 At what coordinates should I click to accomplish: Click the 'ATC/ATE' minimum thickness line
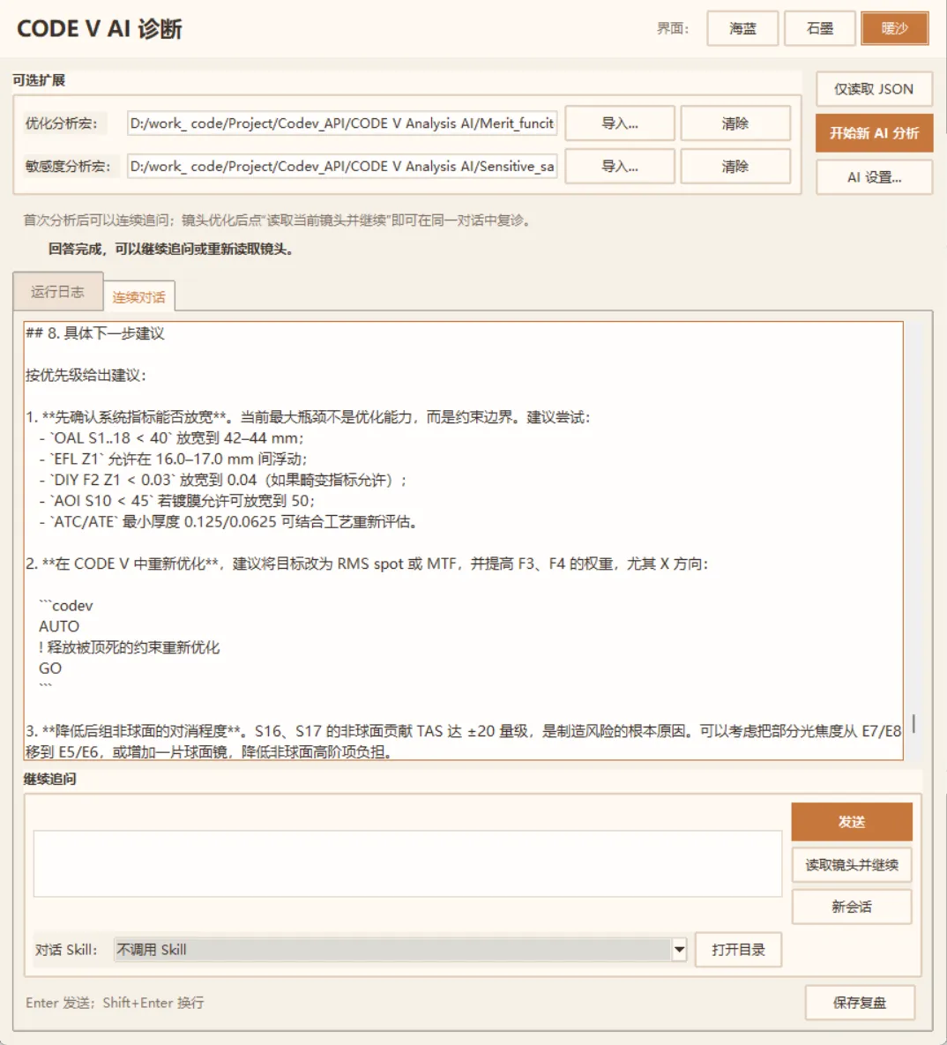pyautogui.click(x=228, y=522)
